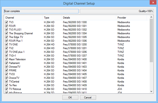Uncheck the Parliament channel checkbox
This screenshot has height=103, width=158.
pos(7,63)
